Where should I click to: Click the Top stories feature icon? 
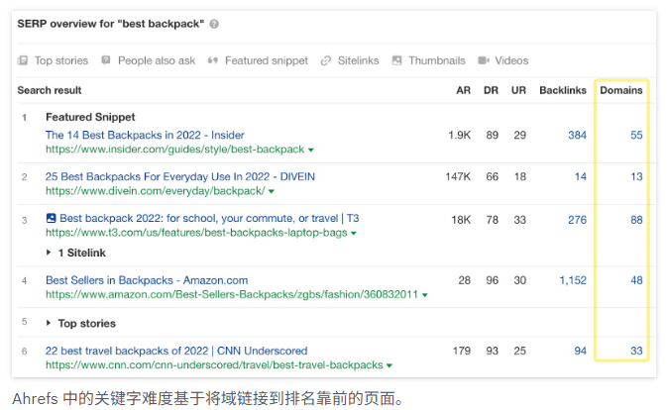click(23, 60)
